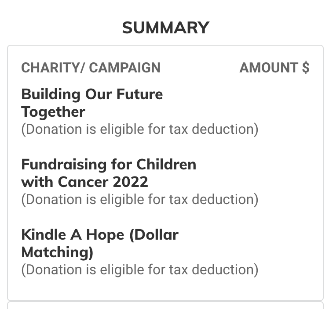Click the SUMMARY heading
Screen dimensions: 329x309
coord(165,28)
